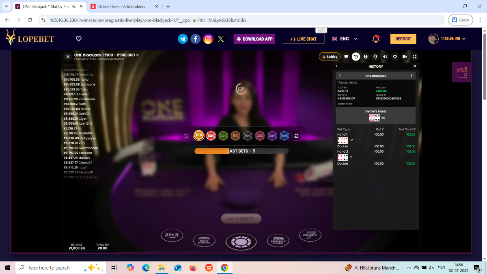Show next game in history selector

411,76
